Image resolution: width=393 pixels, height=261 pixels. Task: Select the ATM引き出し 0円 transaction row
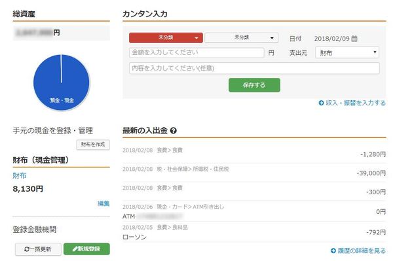tap(254, 211)
